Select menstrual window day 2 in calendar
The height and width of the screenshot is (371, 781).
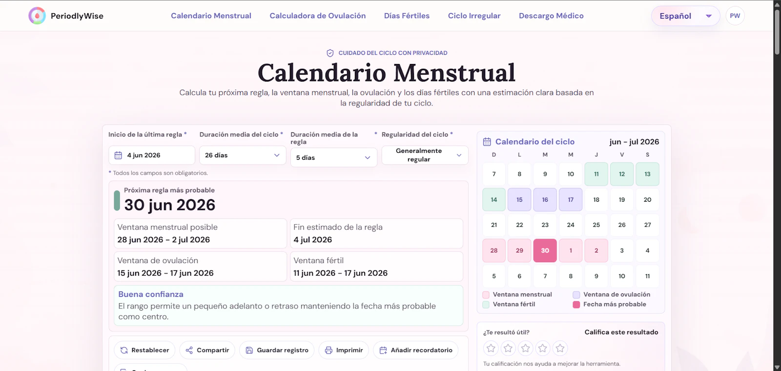pyautogui.click(x=596, y=250)
